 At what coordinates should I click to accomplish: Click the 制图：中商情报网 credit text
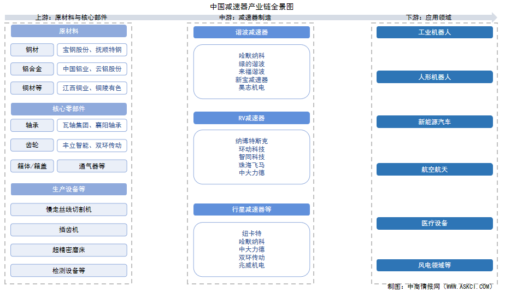440,287
